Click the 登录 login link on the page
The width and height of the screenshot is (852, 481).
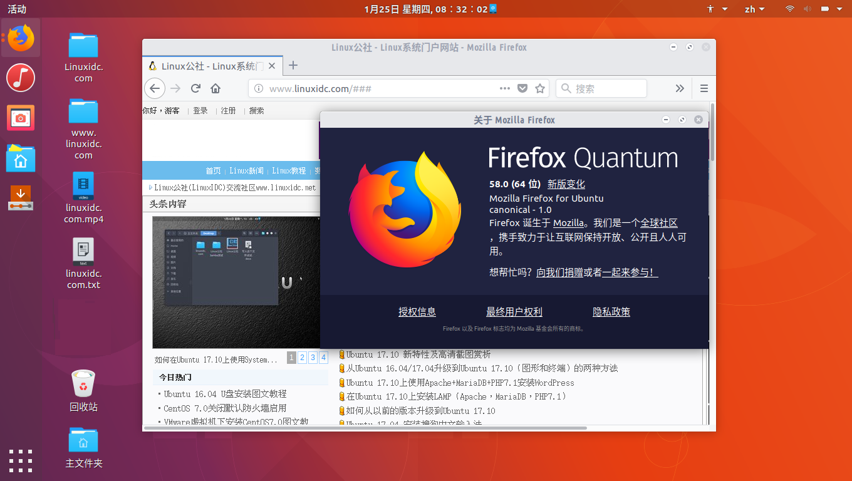coord(200,110)
